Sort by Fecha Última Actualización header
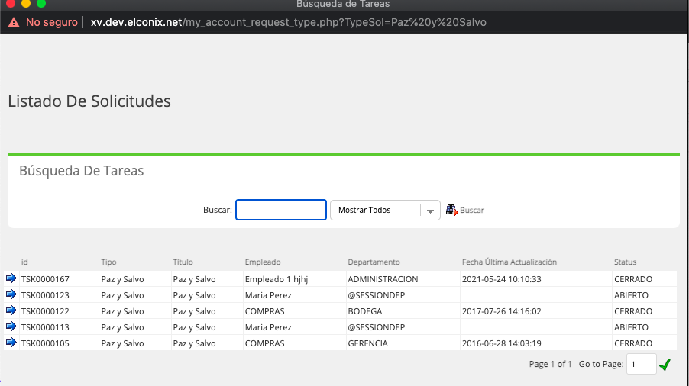 (x=509, y=262)
